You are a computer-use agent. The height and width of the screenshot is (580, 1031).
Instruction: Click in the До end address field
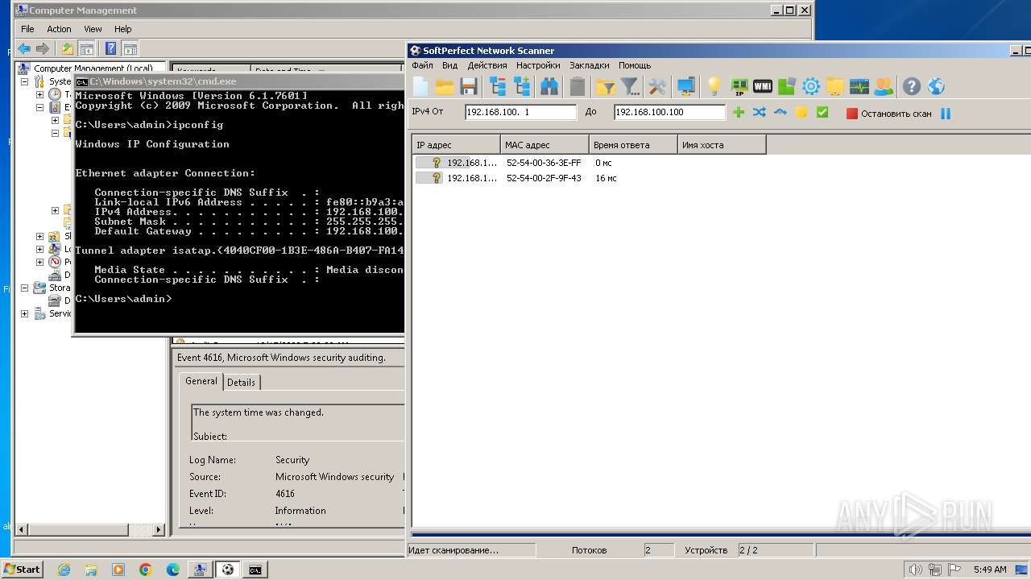click(669, 112)
